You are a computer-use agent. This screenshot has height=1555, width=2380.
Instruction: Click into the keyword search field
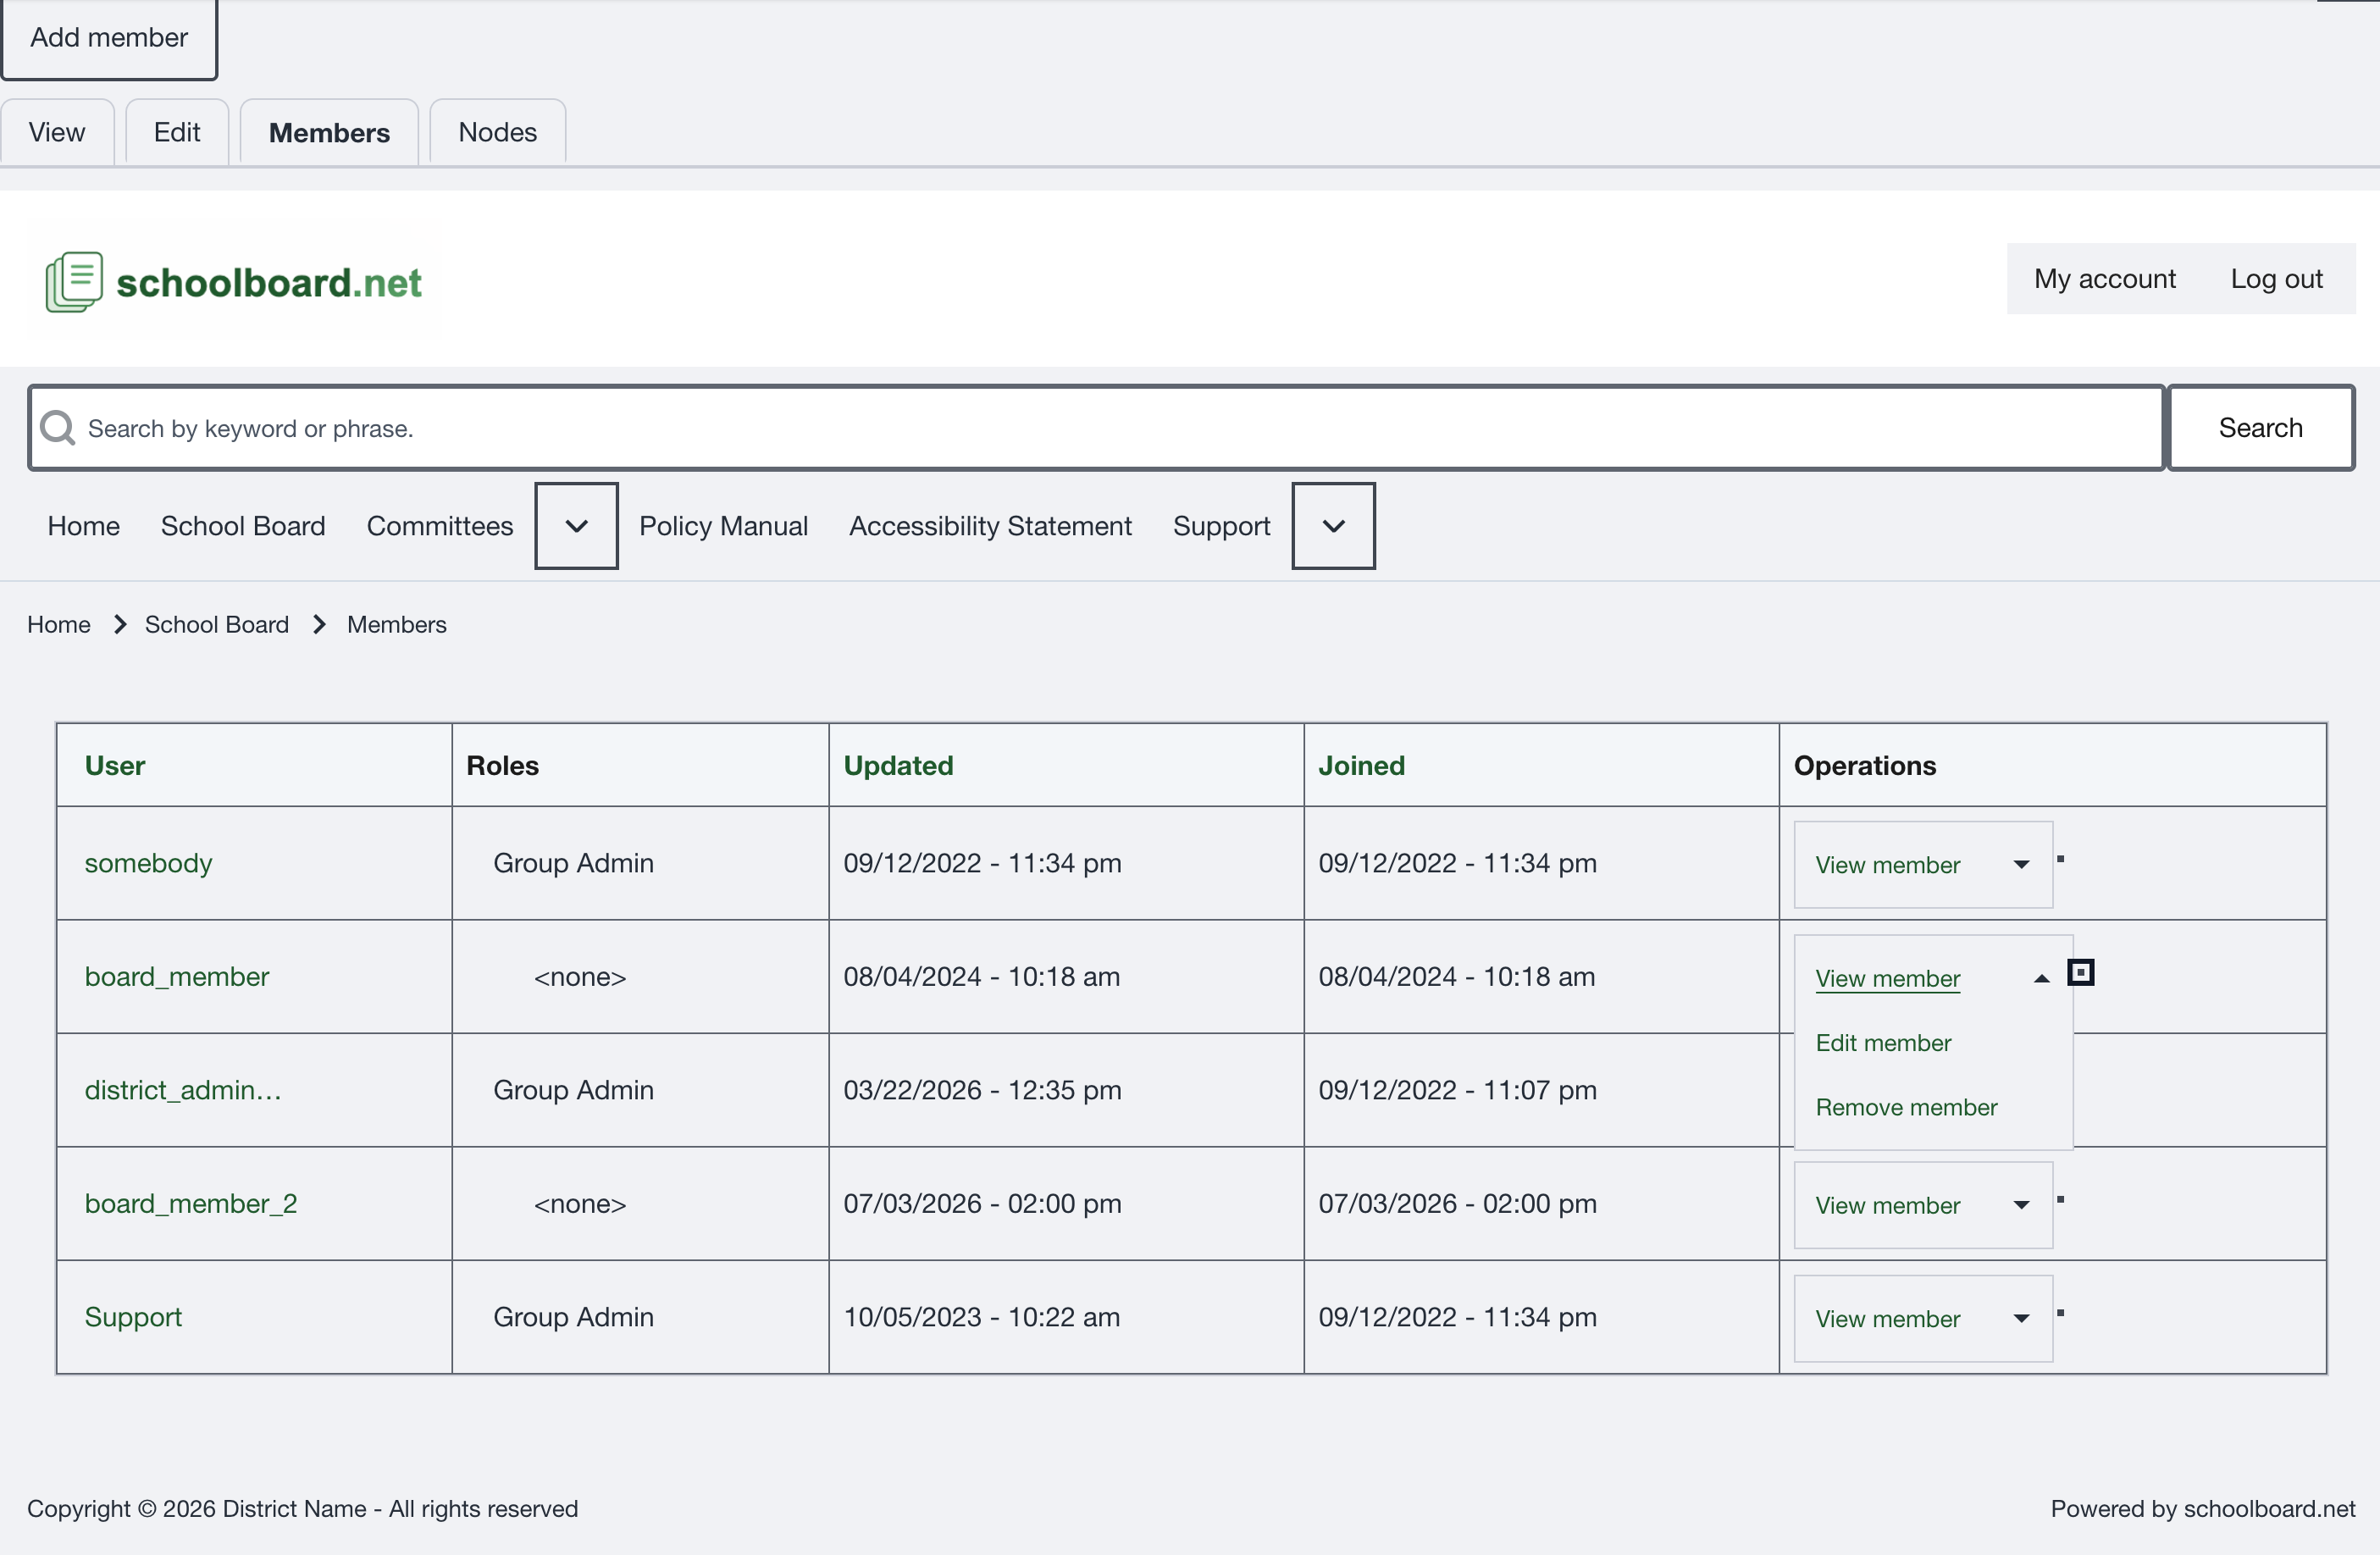[1097, 428]
